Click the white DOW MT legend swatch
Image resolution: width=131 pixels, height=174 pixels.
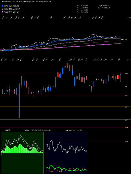[x=3, y=9]
